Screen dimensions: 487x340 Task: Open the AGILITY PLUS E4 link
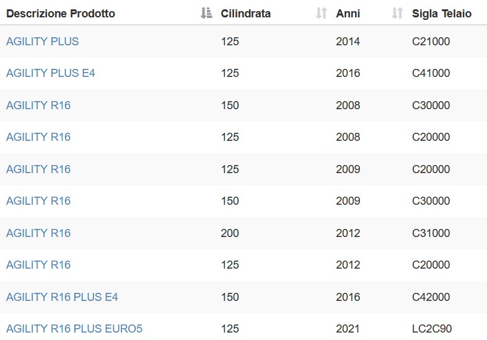(51, 73)
